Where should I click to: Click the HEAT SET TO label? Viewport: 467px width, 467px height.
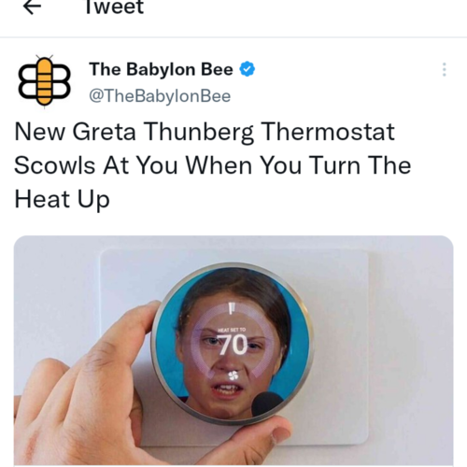point(232,330)
